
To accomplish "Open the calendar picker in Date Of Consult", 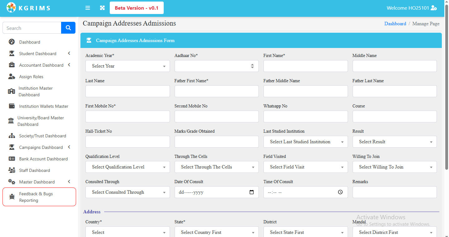I will click(252, 192).
